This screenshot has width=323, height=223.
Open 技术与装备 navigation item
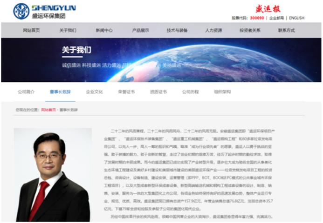click(177, 30)
